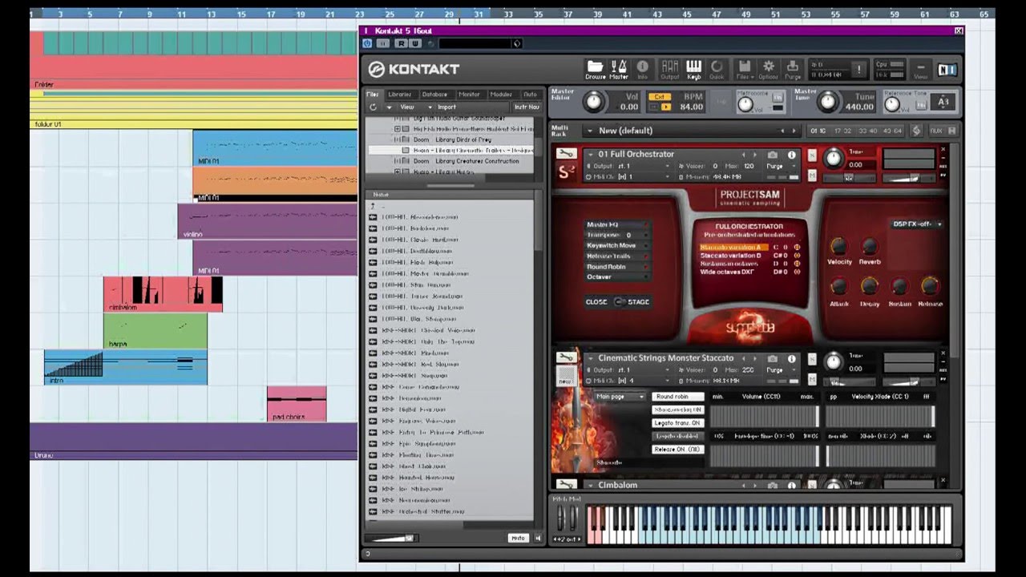Click the multi rack master FX icon

pyautogui.click(x=917, y=131)
